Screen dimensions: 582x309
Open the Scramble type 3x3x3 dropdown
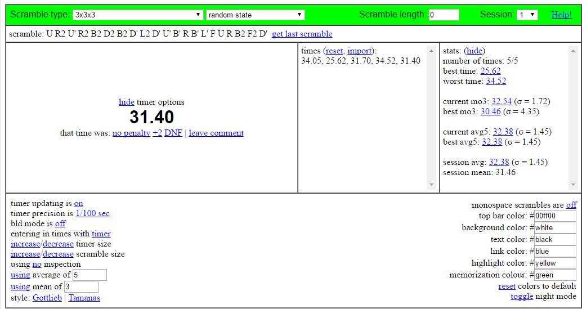(x=138, y=15)
